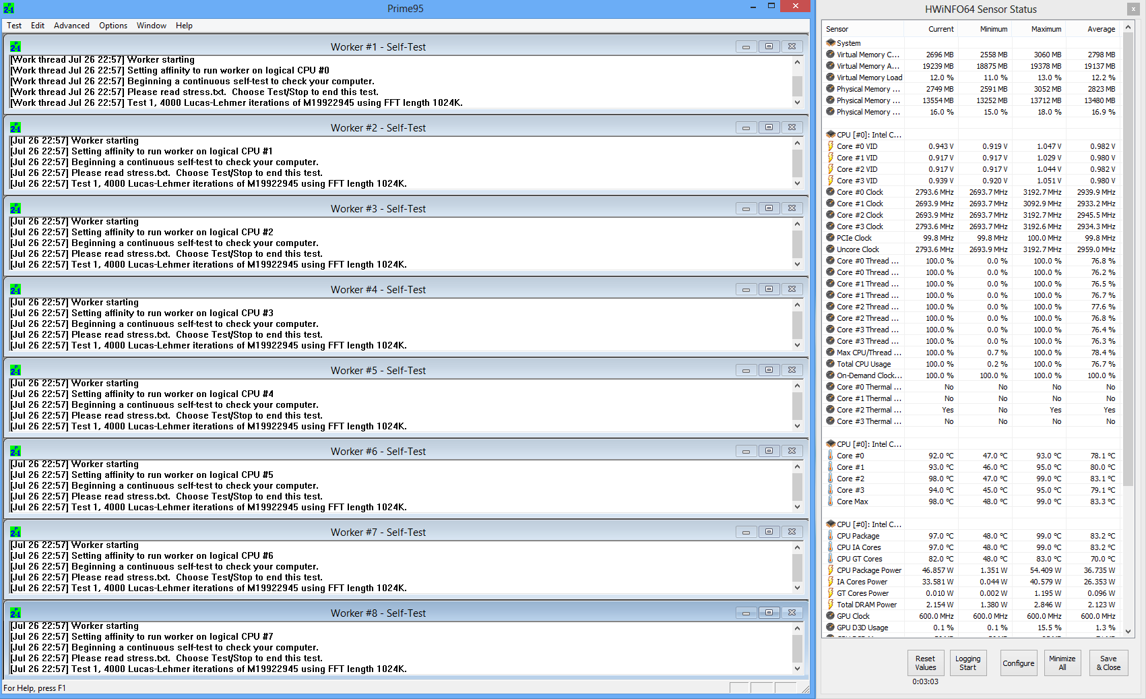Close the Worker #3 child window
The height and width of the screenshot is (699, 1146).
coord(792,208)
